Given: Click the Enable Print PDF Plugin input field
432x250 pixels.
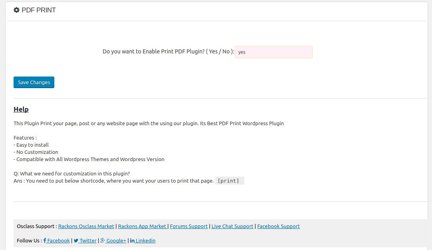Looking at the screenshot, I should tap(273, 52).
